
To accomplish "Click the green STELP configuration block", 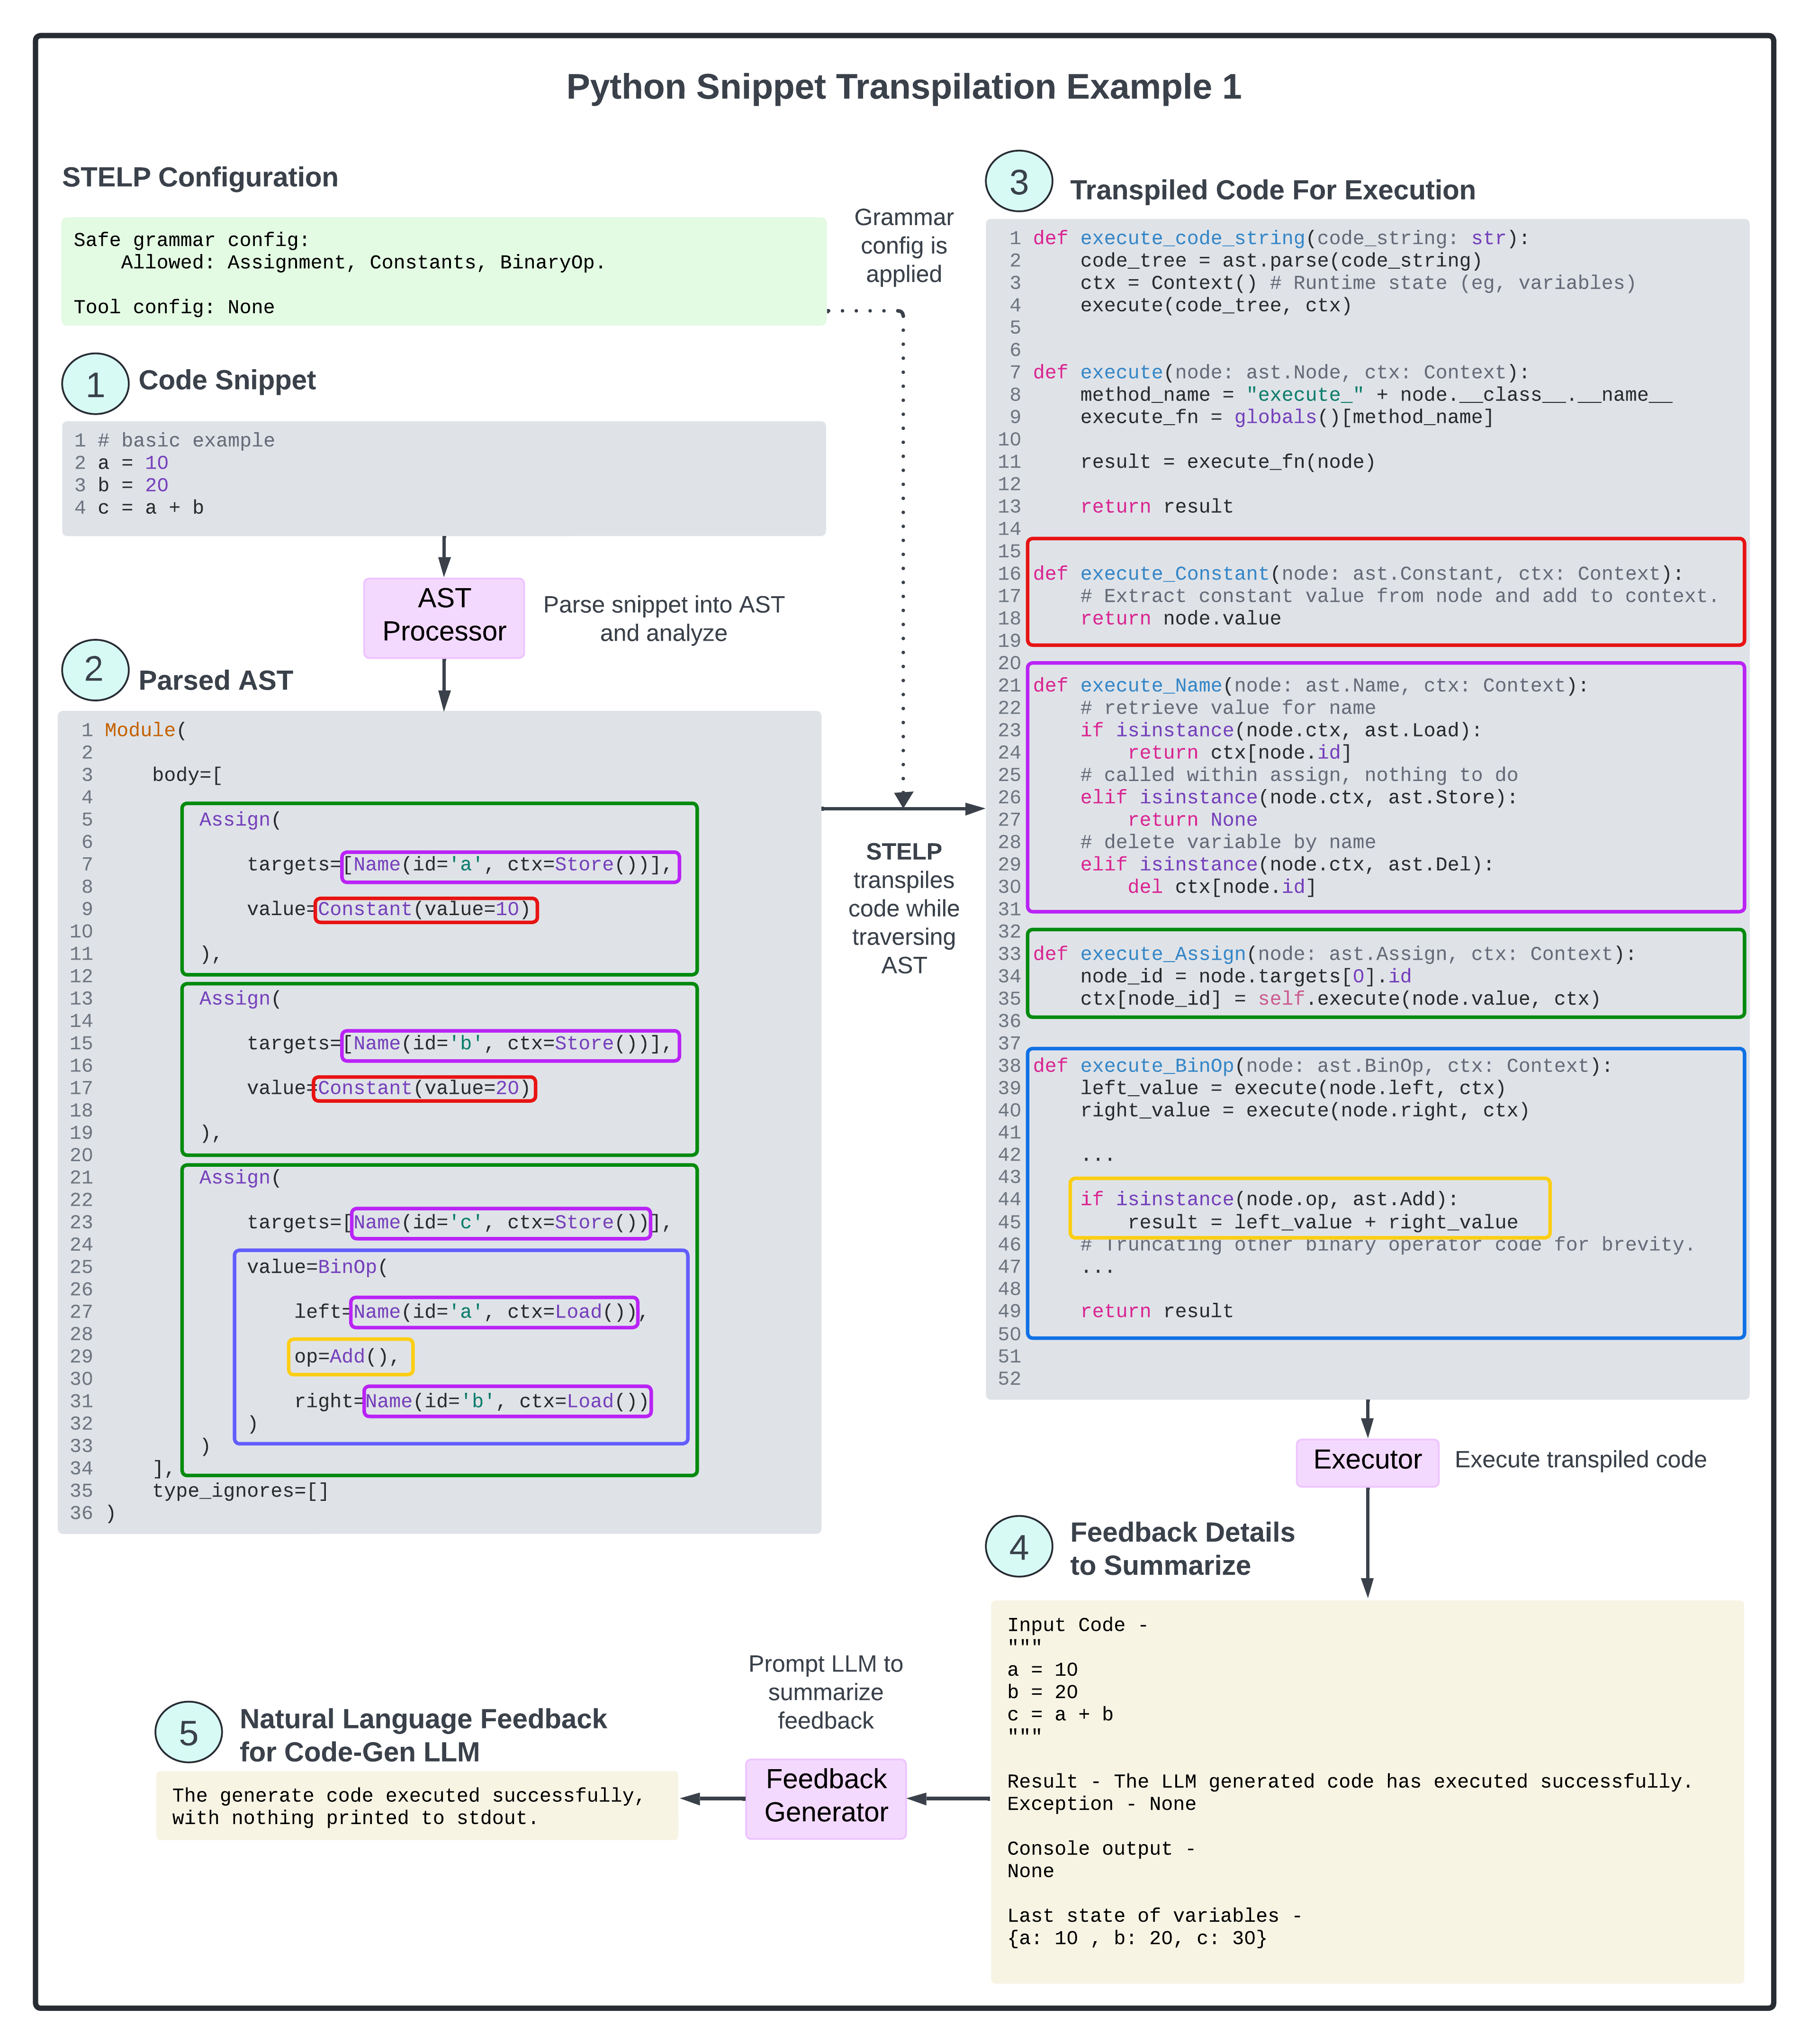I will (x=444, y=272).
